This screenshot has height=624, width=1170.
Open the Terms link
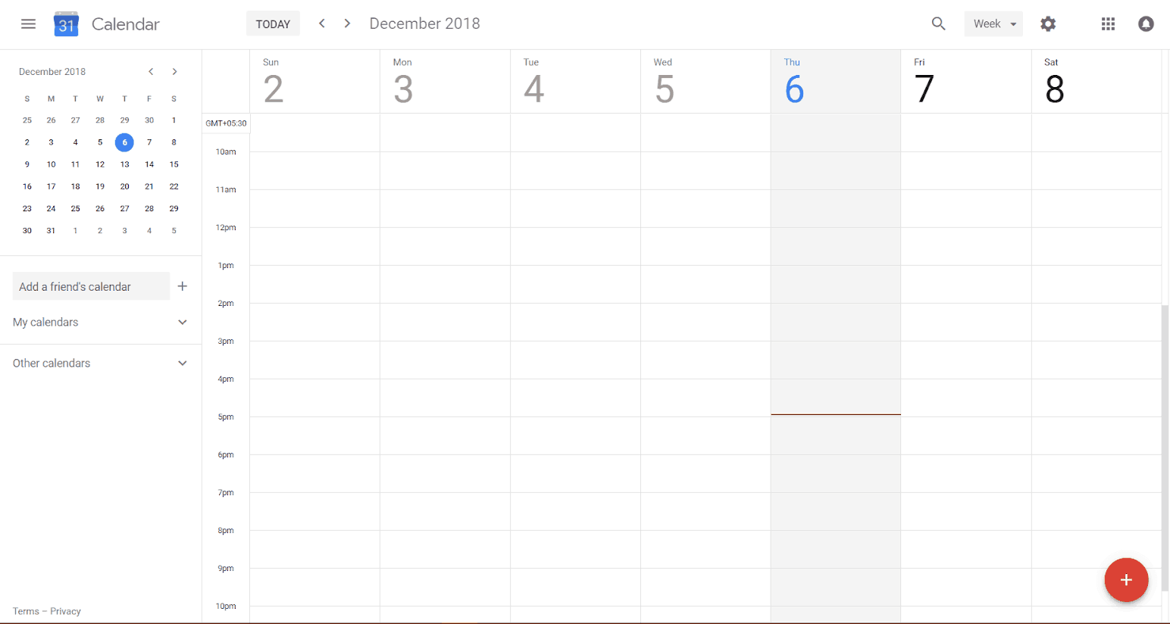26,611
